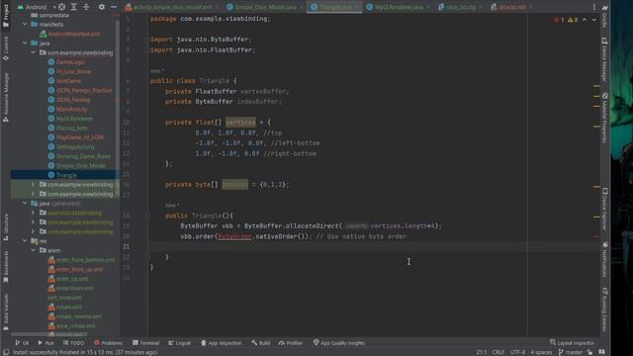The height and width of the screenshot is (356, 633).
Task: Open the Layout Inspector tool window
Action: point(572,343)
